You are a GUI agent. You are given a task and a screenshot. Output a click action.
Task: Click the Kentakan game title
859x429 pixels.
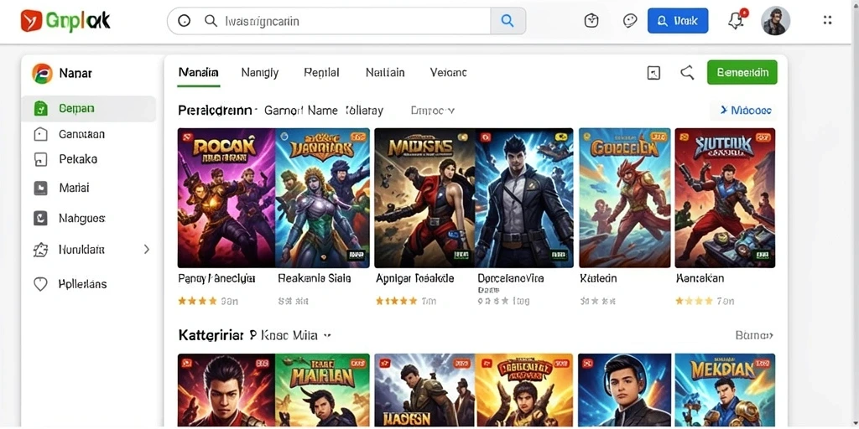coord(700,278)
